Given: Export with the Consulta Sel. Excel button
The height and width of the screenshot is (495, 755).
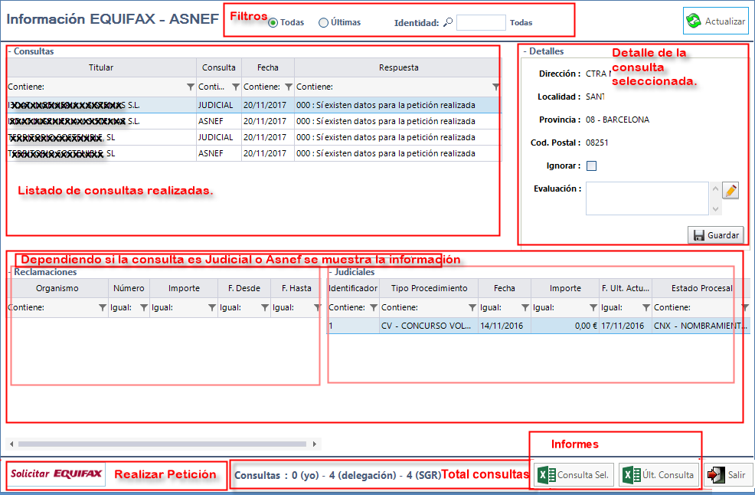Looking at the screenshot, I should click(574, 475).
